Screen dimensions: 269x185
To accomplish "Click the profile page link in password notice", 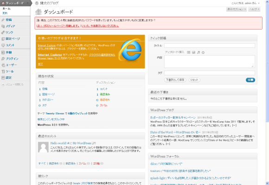I will (58, 26).
